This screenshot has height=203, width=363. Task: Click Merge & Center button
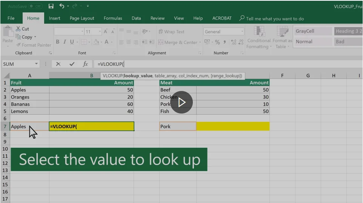(178, 42)
